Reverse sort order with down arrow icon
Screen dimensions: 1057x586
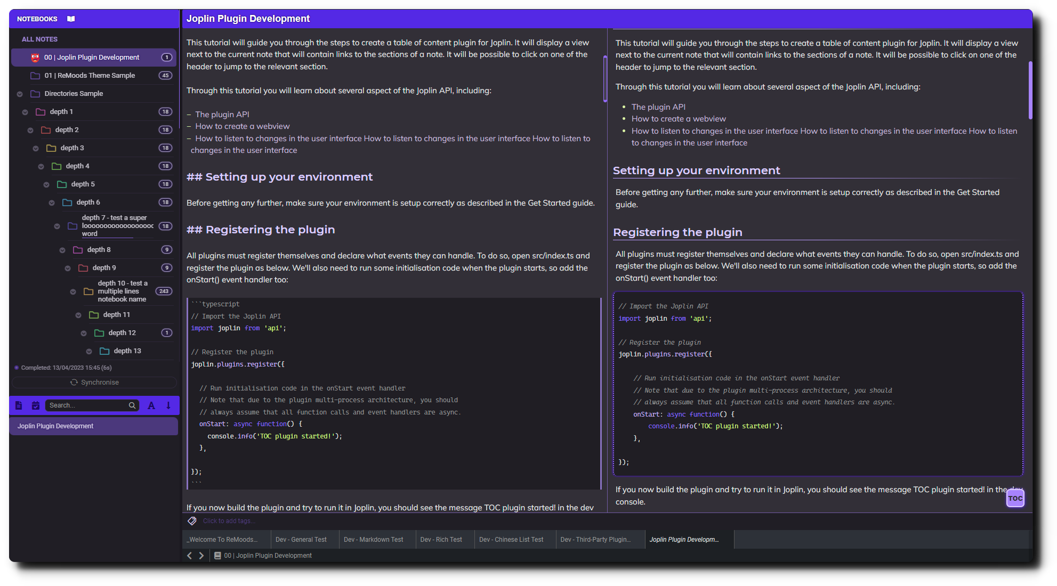168,405
